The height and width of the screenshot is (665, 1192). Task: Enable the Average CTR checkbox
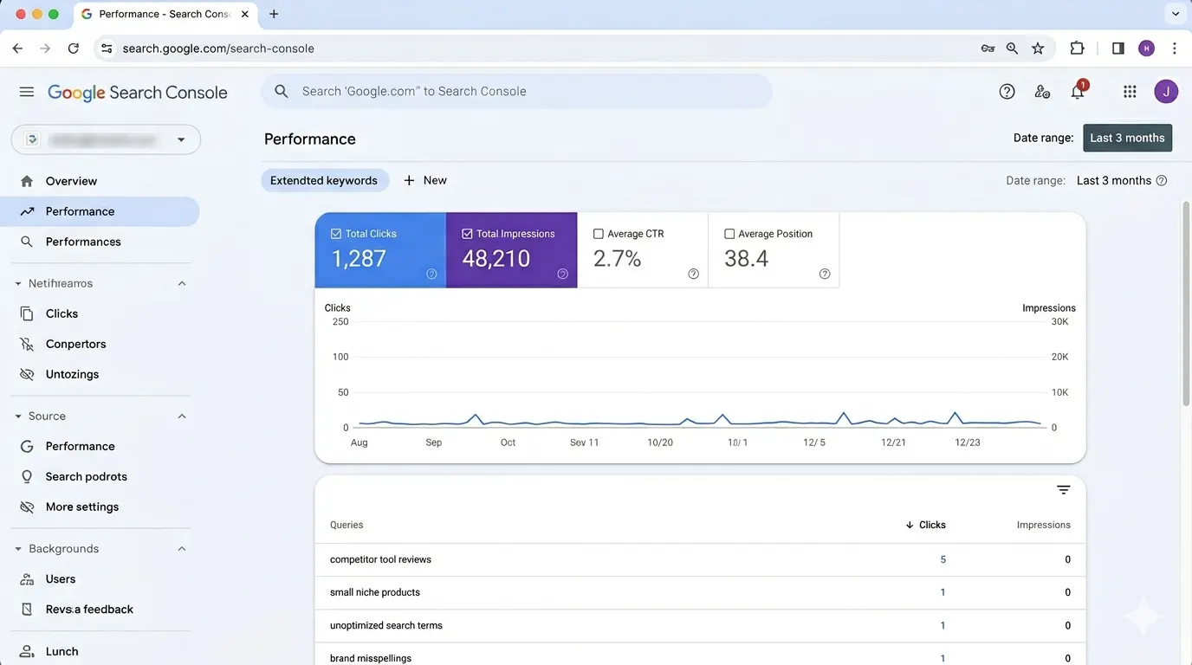pyautogui.click(x=598, y=234)
